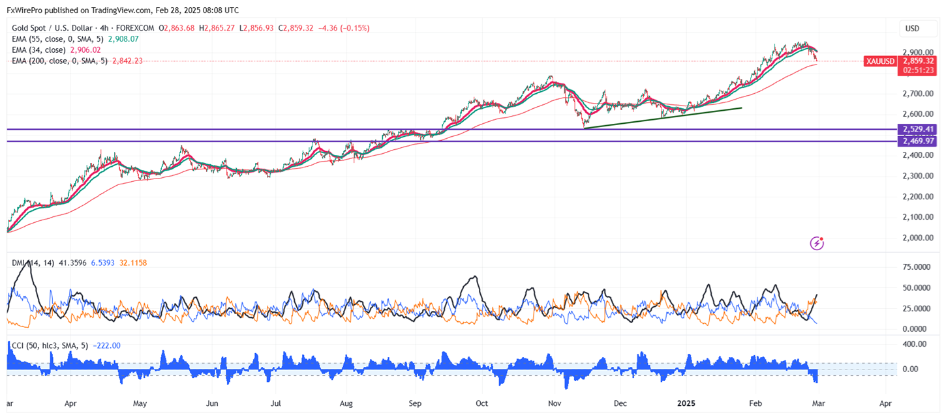Viewport: 944px width, 417px height.
Task: Click the EMA 200 value 2,842.23
Action: click(127, 61)
